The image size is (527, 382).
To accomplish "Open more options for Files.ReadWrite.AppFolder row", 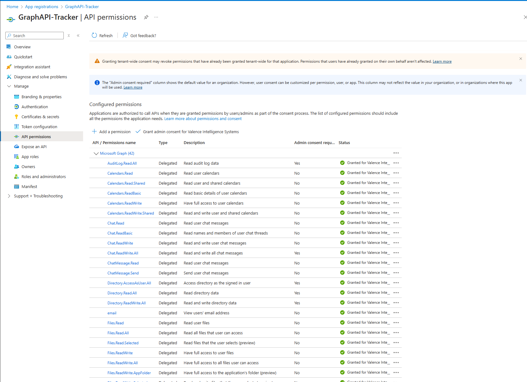I will pyautogui.click(x=396, y=372).
